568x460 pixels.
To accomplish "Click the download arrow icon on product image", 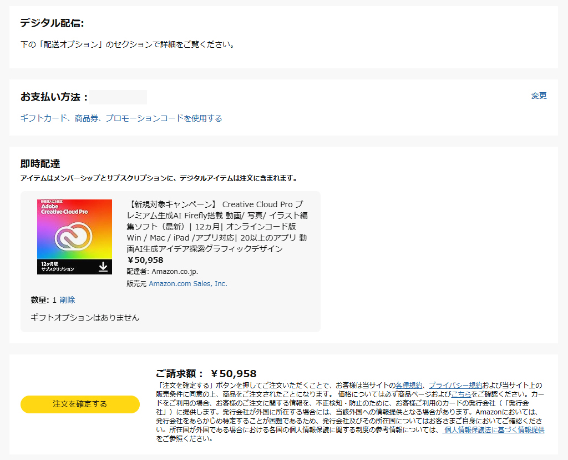I will pyautogui.click(x=103, y=267).
